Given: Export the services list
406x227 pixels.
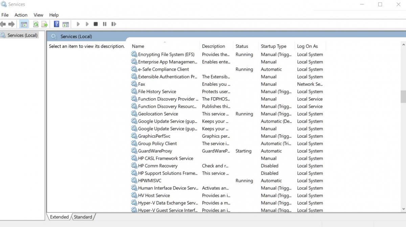Looking at the screenshot, I should 44,24.
